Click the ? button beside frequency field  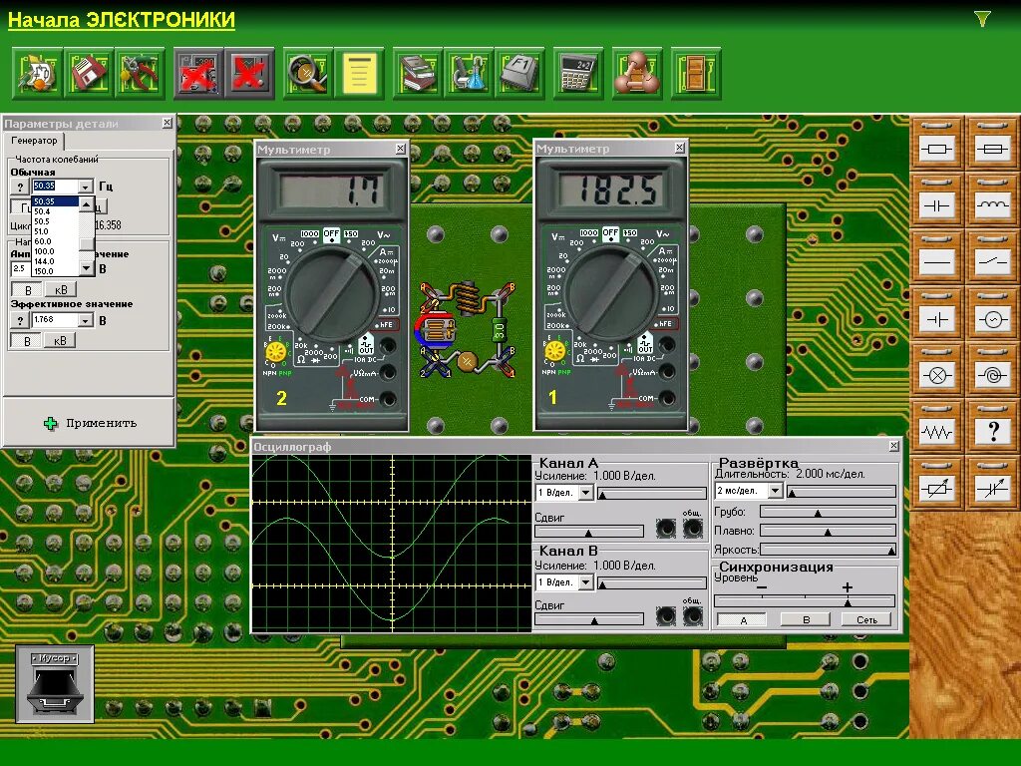(x=20, y=187)
